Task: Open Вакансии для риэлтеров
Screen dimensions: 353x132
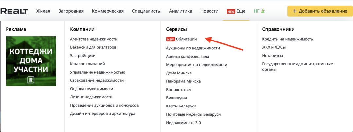Action: [x=93, y=47]
